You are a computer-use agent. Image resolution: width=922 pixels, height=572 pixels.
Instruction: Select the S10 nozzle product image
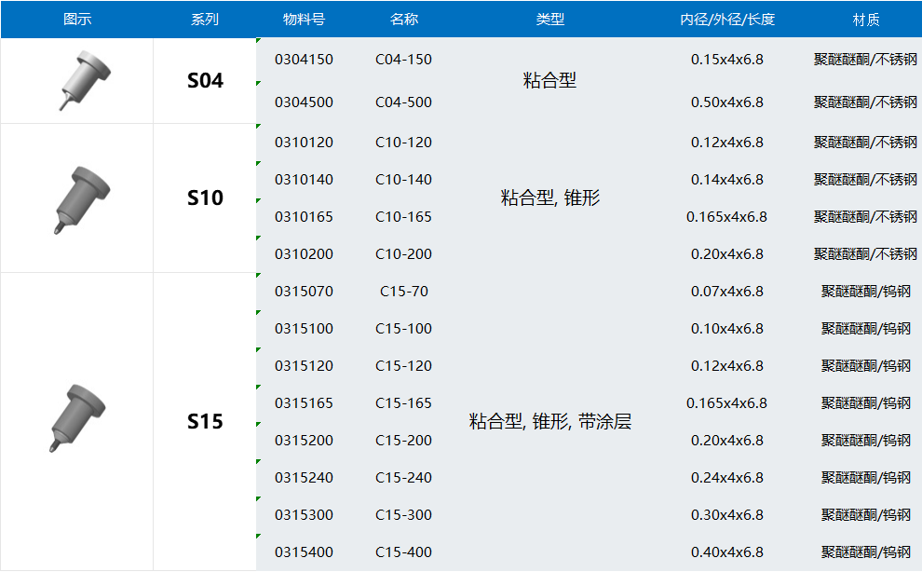pyautogui.click(x=80, y=198)
